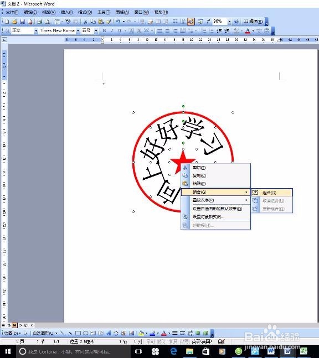The height and width of the screenshot is (358, 319).
Task: Select the Rectangle drawing tool
Action: 78,333
